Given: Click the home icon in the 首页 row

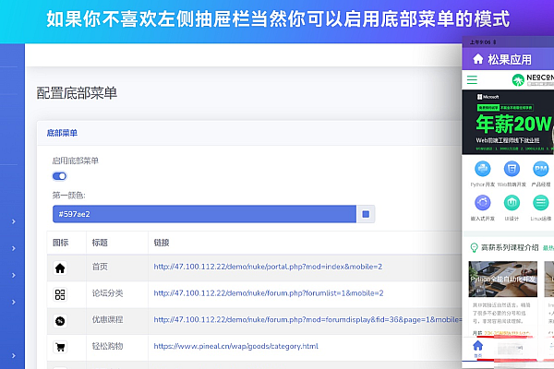Looking at the screenshot, I should pyautogui.click(x=60, y=268).
